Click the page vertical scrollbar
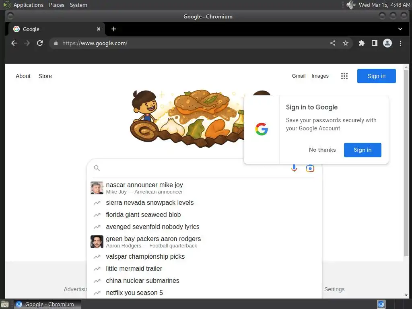Image resolution: width=412 pixels, height=309 pixels. click(x=406, y=163)
